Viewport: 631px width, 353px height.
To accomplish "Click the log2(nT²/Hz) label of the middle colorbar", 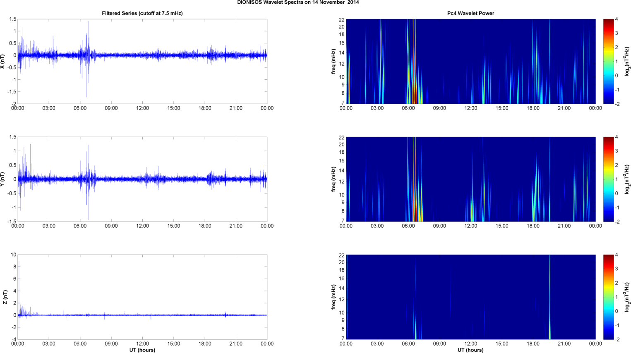I will point(627,179).
